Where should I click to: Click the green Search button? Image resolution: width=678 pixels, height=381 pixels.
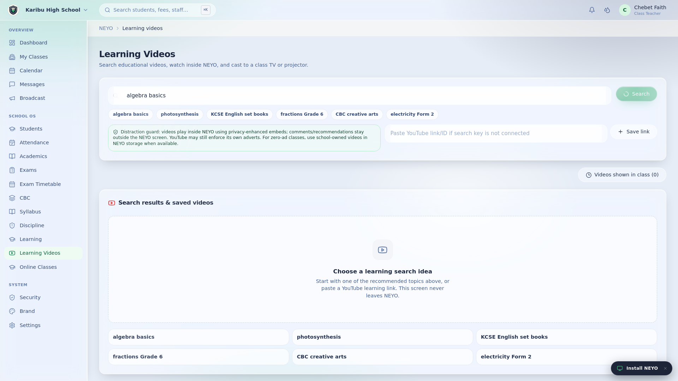pos(636,94)
